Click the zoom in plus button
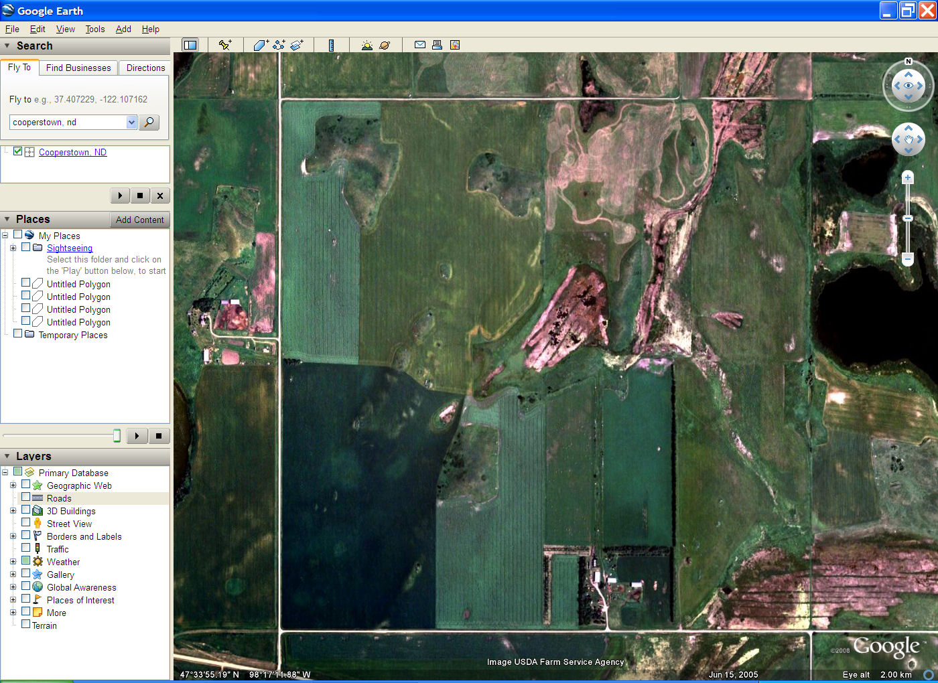The image size is (938, 683). coord(908,177)
